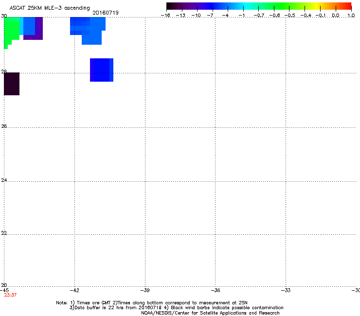Click the color bar label "-0.6"
360x316 pixels.
tap(274, 16)
